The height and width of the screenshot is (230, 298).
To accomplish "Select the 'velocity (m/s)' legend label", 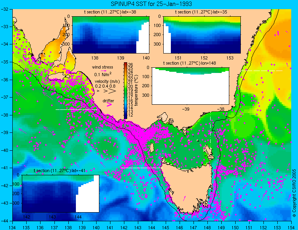I will click(107, 82).
